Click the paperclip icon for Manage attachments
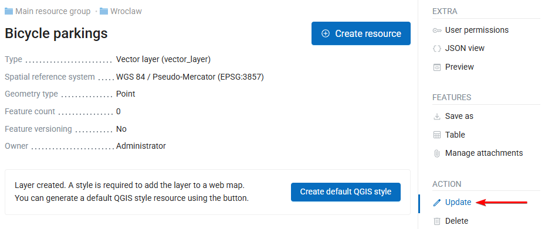545x229 pixels. [437, 153]
